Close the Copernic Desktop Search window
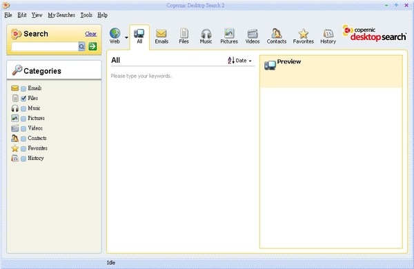Viewport: 414px width, 269px height. [406, 6]
